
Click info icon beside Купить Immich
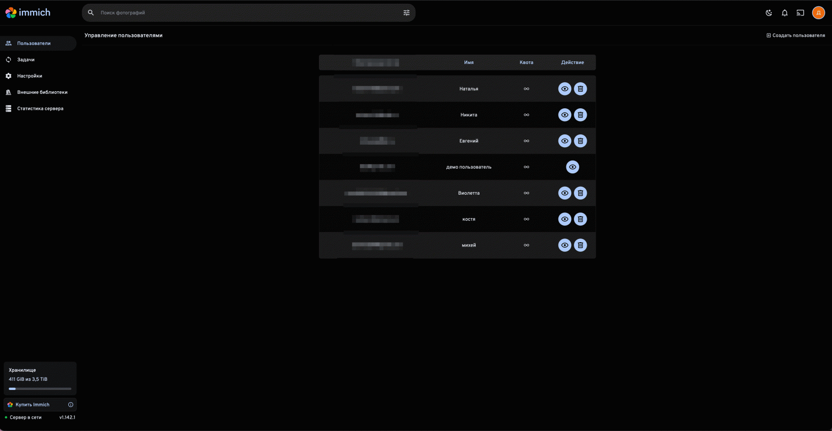click(x=70, y=404)
